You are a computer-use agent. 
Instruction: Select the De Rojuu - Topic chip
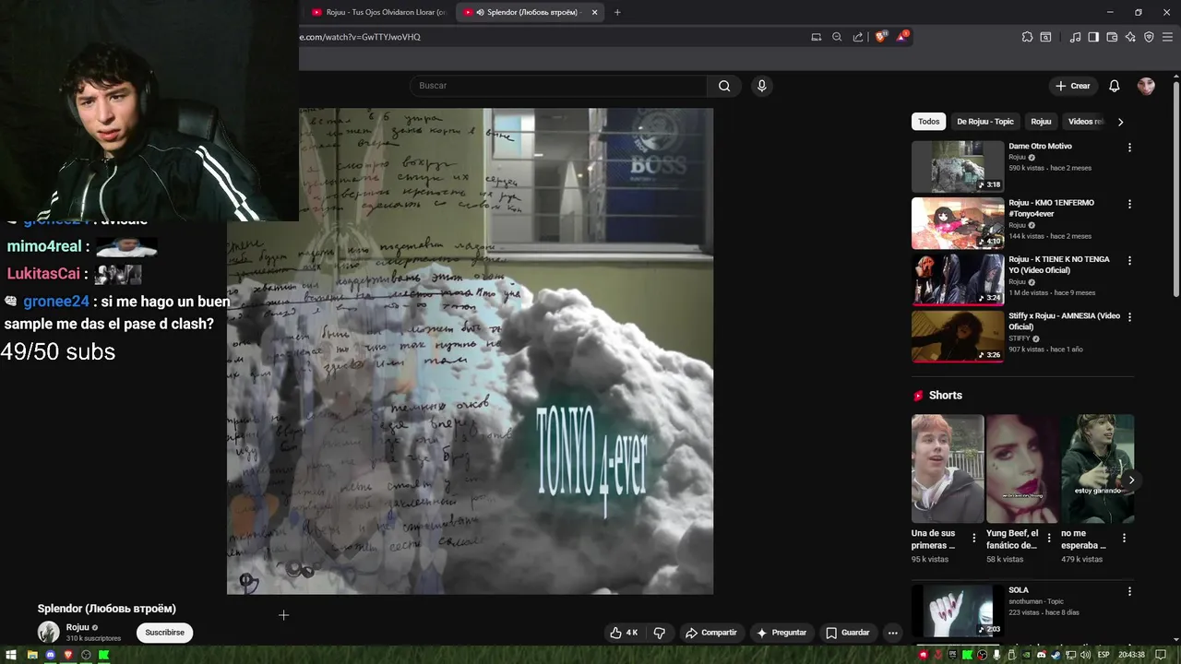tap(985, 122)
